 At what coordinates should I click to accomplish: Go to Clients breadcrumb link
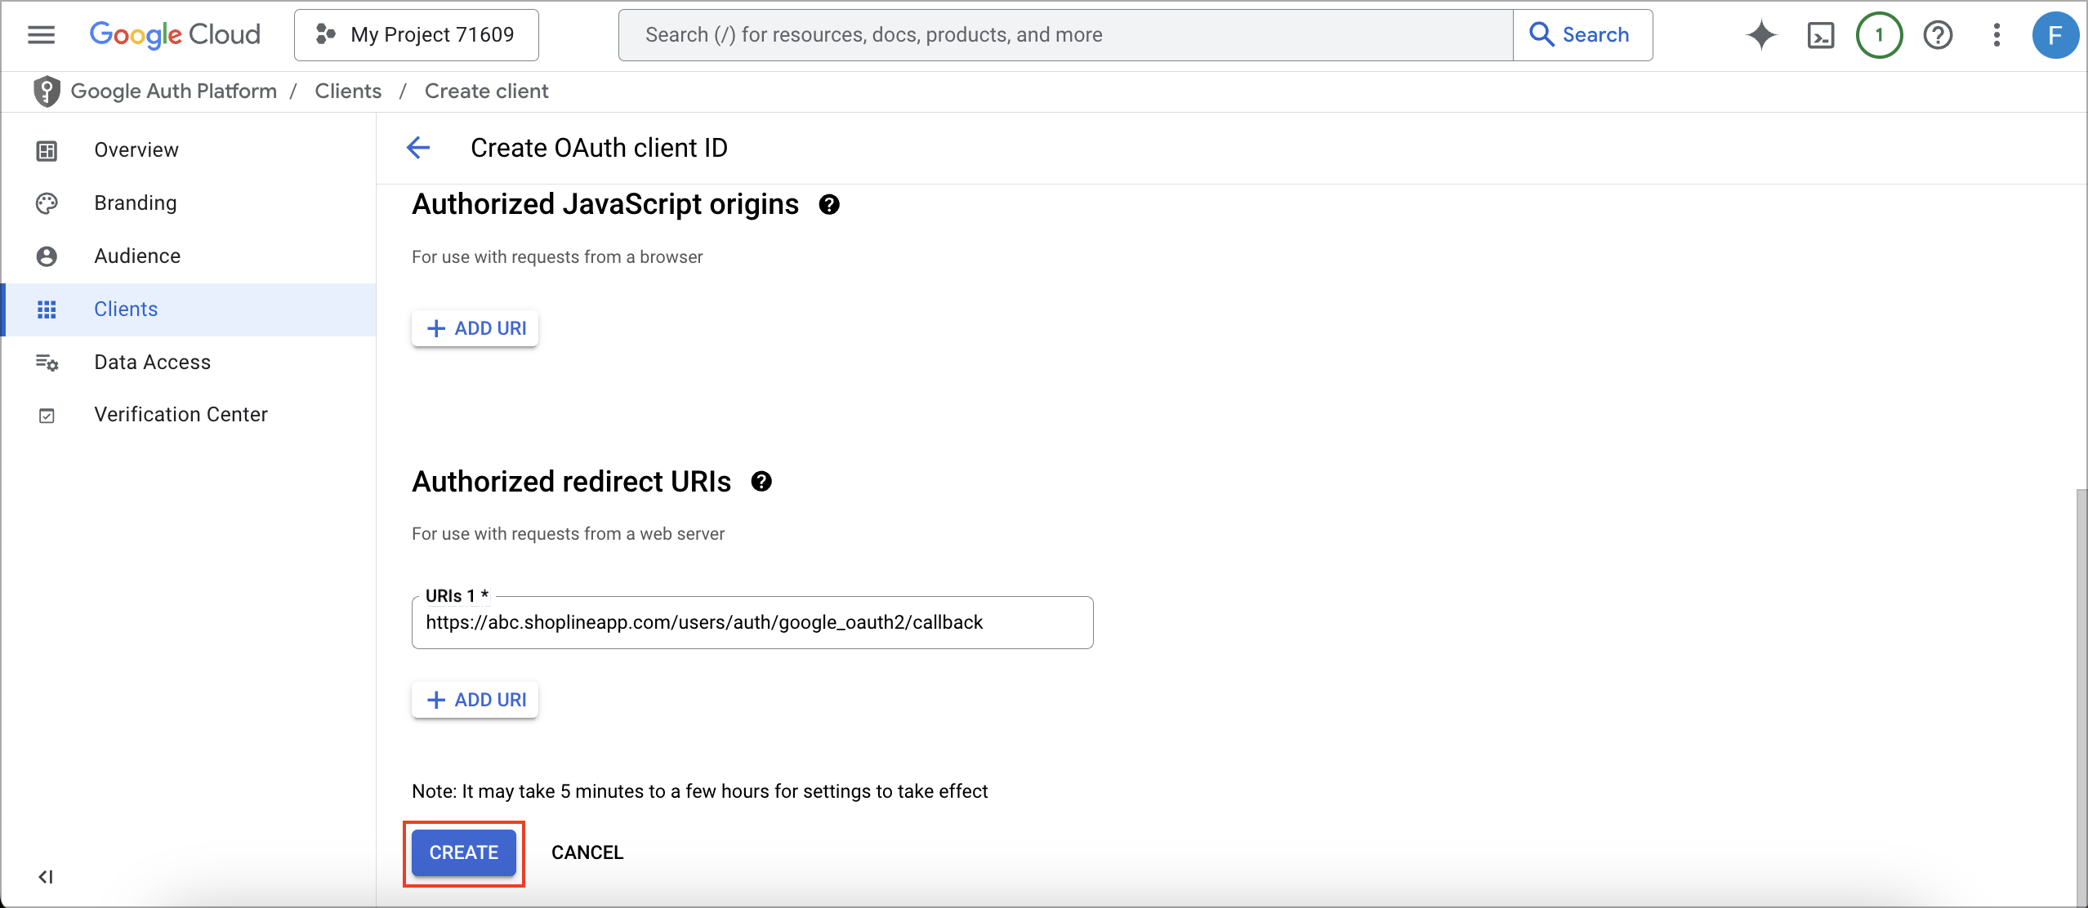[x=348, y=91]
